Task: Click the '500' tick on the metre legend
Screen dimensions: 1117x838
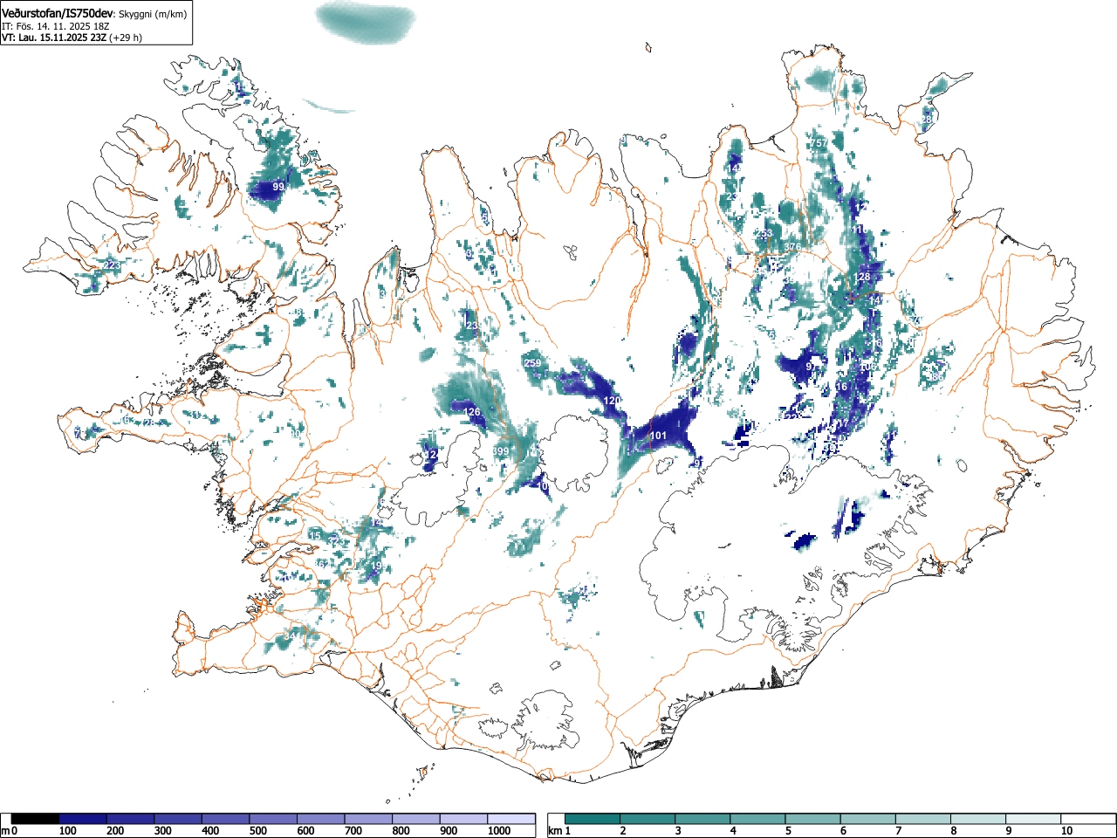Action: click(257, 831)
